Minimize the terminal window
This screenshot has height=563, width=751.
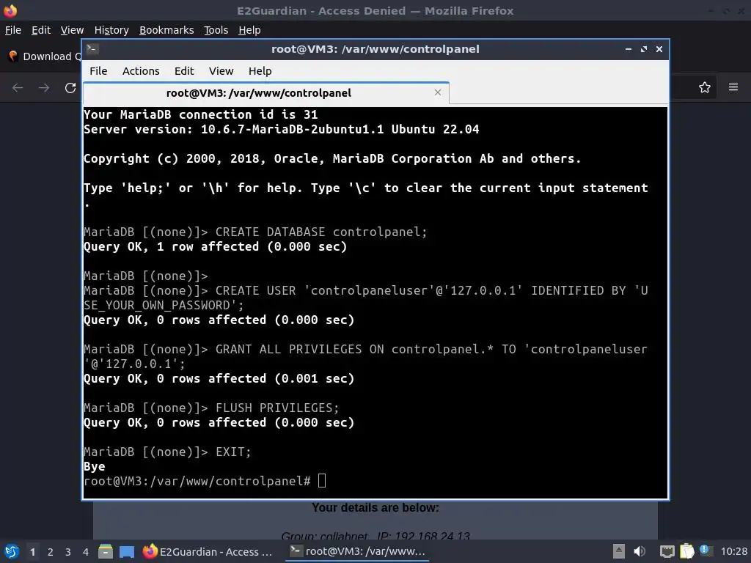[x=629, y=49]
